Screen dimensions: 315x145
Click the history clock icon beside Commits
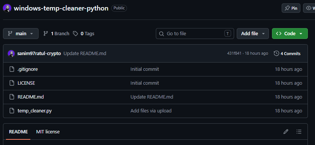[x=276, y=54]
